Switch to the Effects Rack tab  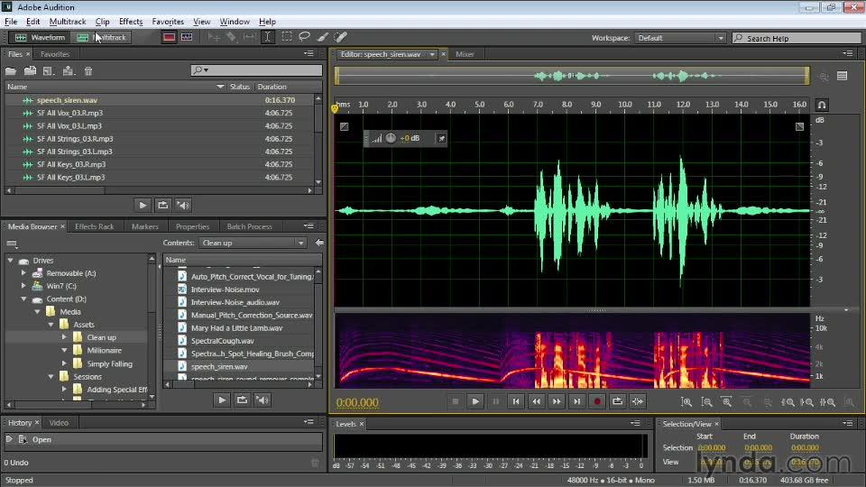coord(95,226)
